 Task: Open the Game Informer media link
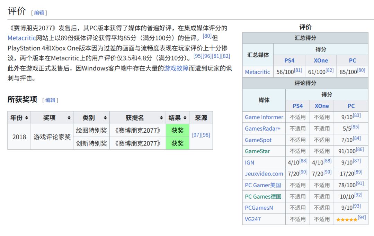pos(264,117)
